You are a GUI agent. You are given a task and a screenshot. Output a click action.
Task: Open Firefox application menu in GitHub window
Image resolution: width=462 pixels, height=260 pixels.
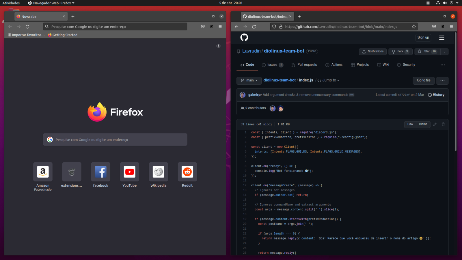[451, 27]
